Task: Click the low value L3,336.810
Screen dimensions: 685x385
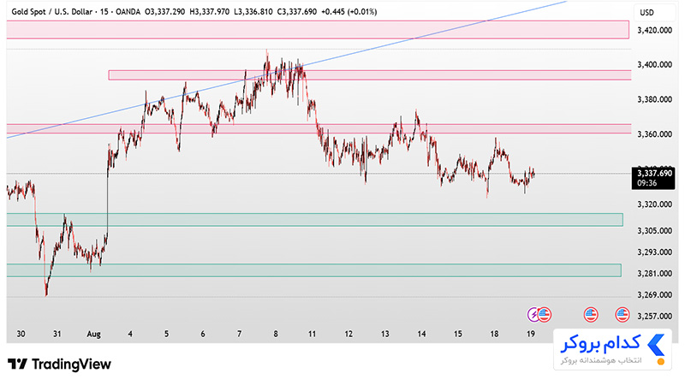Action: tap(253, 12)
